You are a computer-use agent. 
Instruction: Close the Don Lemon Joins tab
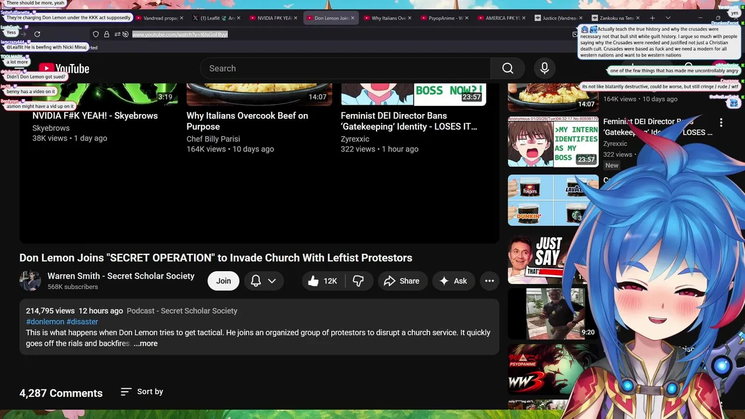pos(353,18)
